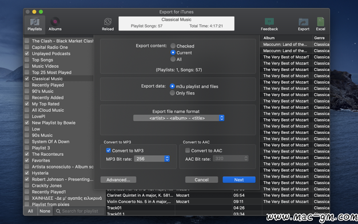
Task: Uncheck the Unplayed Podcasts checkbox
Action: click(x=27, y=53)
